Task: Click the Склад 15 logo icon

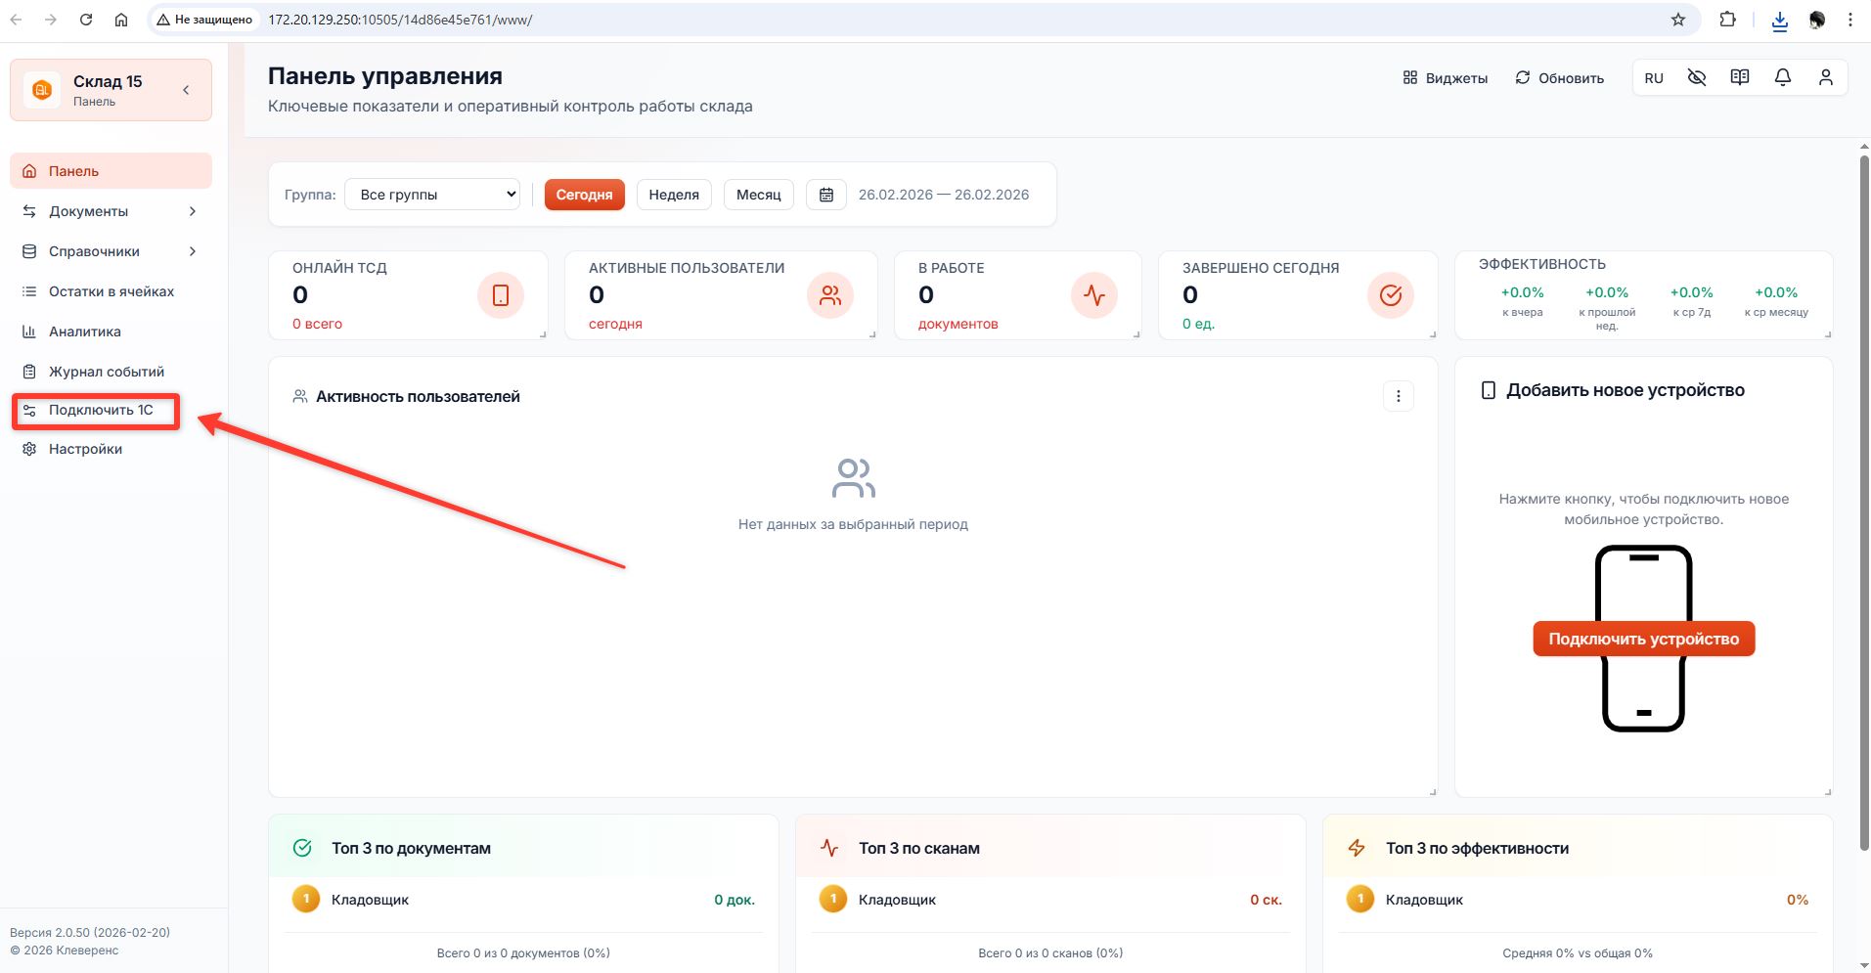Action: 42,90
